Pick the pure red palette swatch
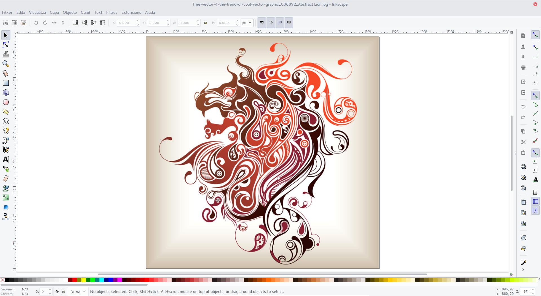This screenshot has height=296, width=541. [x=75, y=280]
